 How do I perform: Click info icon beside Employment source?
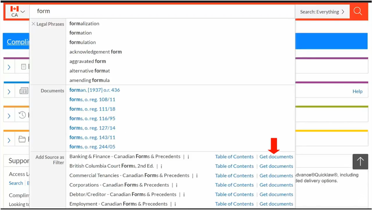(x=175, y=204)
